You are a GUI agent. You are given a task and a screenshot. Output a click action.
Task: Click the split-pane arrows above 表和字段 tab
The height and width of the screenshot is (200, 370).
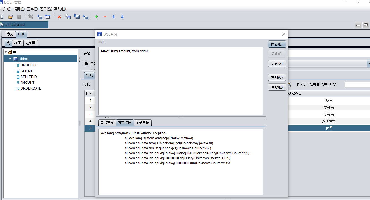107,117
